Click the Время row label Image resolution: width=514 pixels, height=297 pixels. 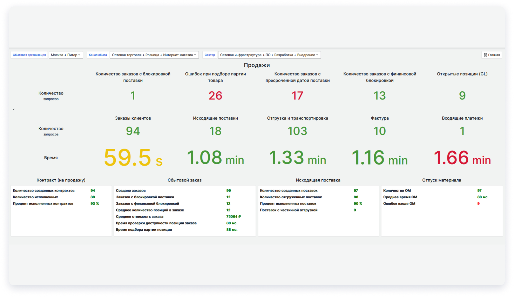coord(51,158)
